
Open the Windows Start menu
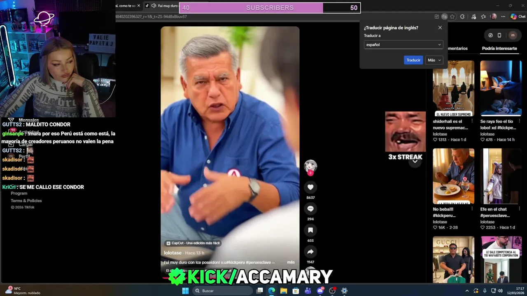[x=185, y=291]
